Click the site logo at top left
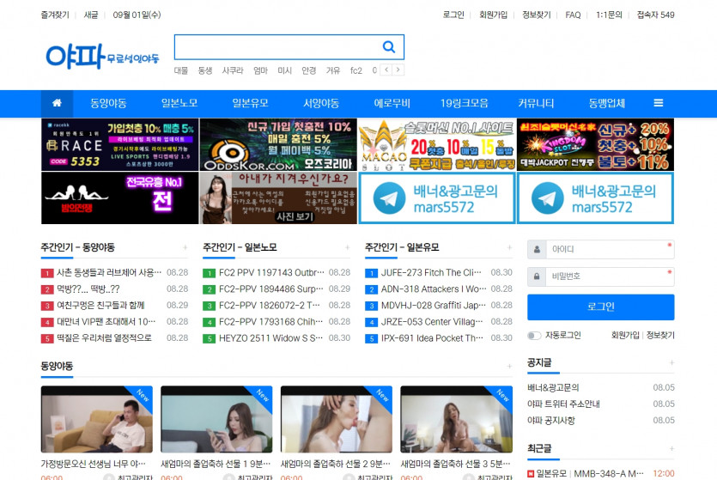The height and width of the screenshot is (480, 717). pos(102,56)
